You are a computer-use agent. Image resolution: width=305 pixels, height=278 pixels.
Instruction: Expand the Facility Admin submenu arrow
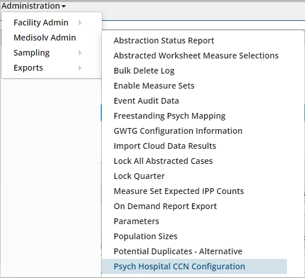coord(80,23)
